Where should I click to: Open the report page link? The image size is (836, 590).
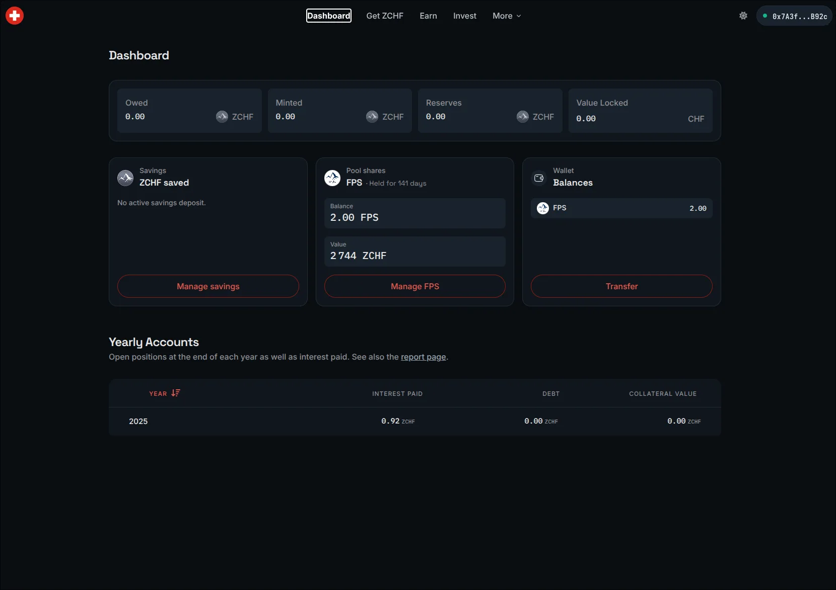pos(424,357)
